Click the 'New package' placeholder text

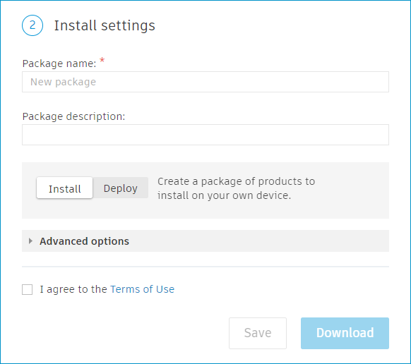point(63,82)
